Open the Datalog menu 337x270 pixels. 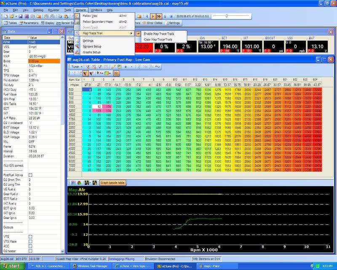point(38,10)
